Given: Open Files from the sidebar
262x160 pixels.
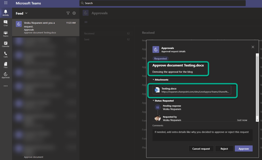Looking at the screenshot, I should point(6,65).
